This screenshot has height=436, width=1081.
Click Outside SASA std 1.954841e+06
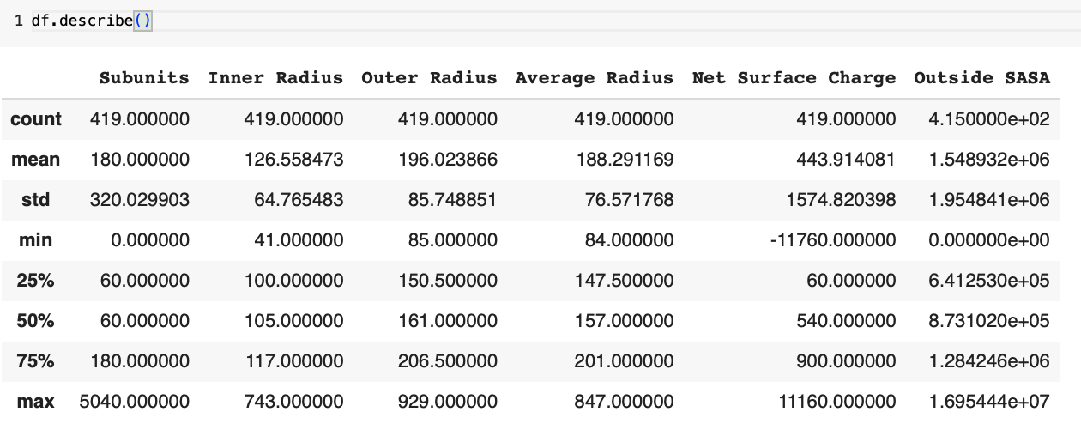point(989,200)
